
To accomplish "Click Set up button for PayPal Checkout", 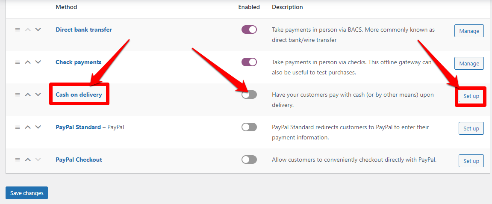I will 471,161.
